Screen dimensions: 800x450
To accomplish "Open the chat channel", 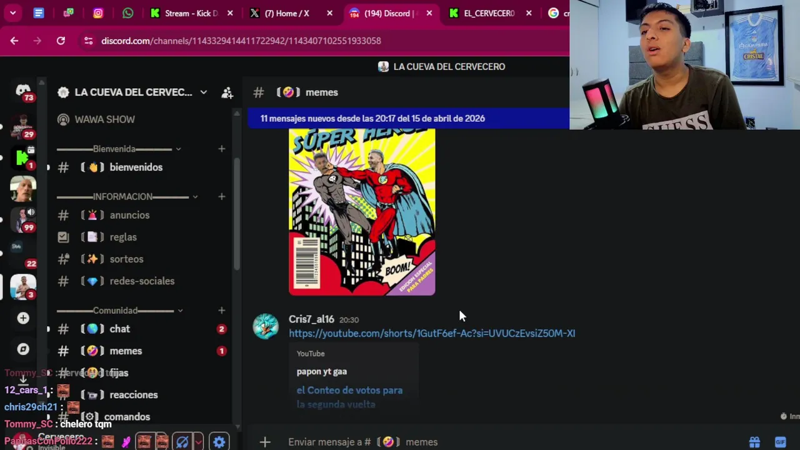I will [x=141, y=329].
